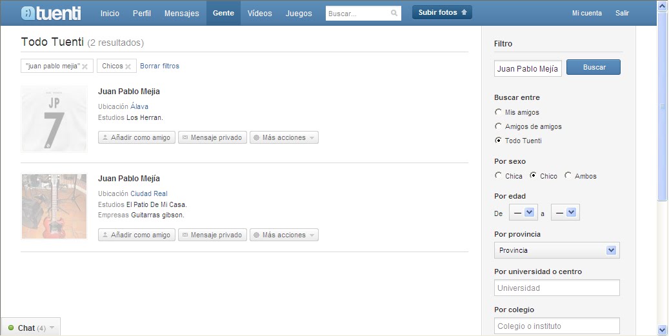Select Amigos de amigos search scope
This screenshot has height=336, width=669.
[498, 126]
